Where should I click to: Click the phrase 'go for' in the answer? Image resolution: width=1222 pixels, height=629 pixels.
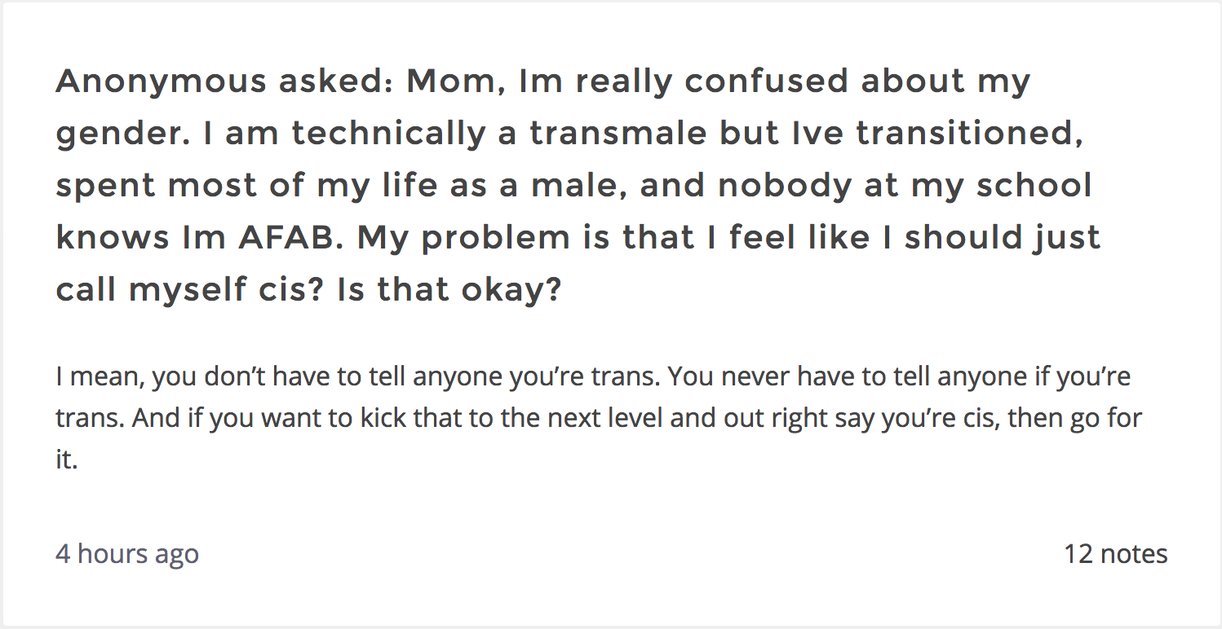(x=1102, y=419)
